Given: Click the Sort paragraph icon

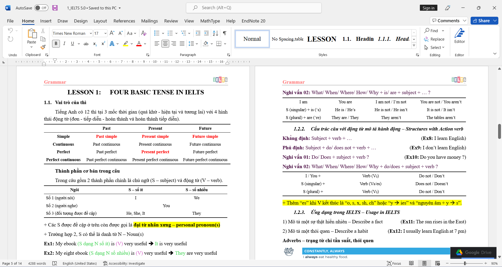Looking at the screenshot, I should [x=215, y=33].
